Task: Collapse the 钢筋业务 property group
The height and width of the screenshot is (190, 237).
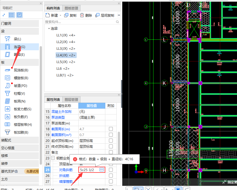Action: (53, 158)
